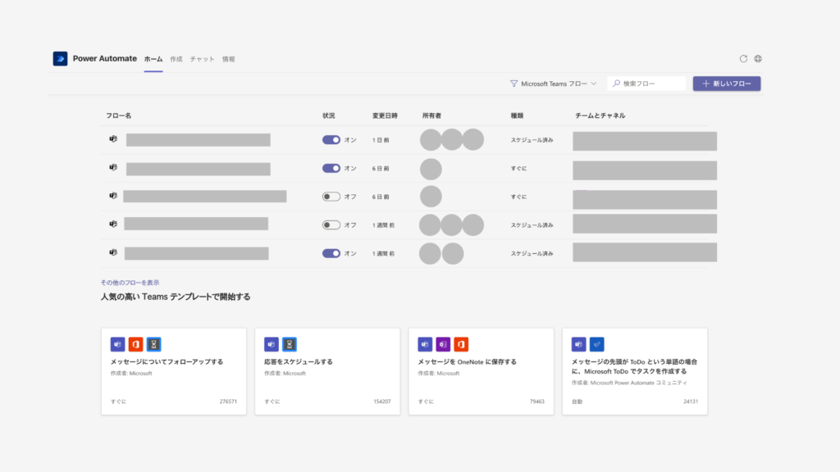Click the チームとチャネル column header
840x472 pixels.
coord(600,116)
